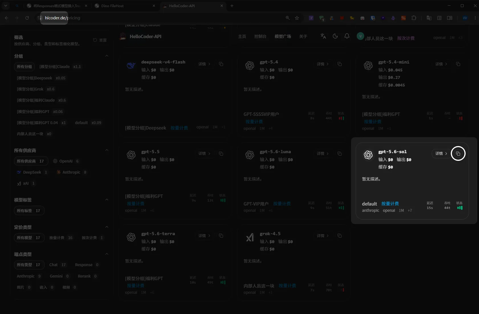
Task: Copy the deepseek-v4-flash model name
Action: click(221, 64)
